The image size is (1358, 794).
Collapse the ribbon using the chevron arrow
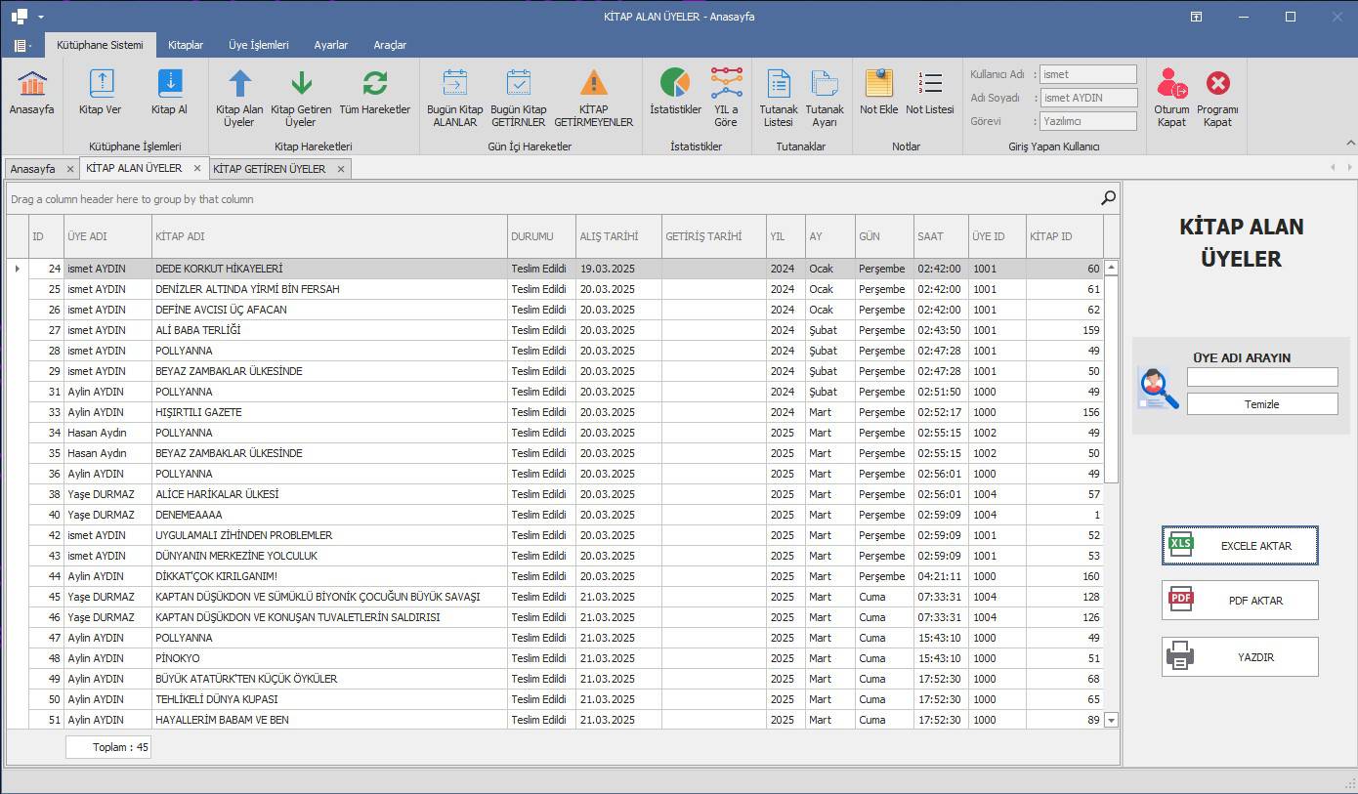click(1350, 143)
